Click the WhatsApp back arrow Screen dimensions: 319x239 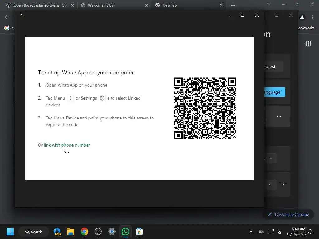22,15
